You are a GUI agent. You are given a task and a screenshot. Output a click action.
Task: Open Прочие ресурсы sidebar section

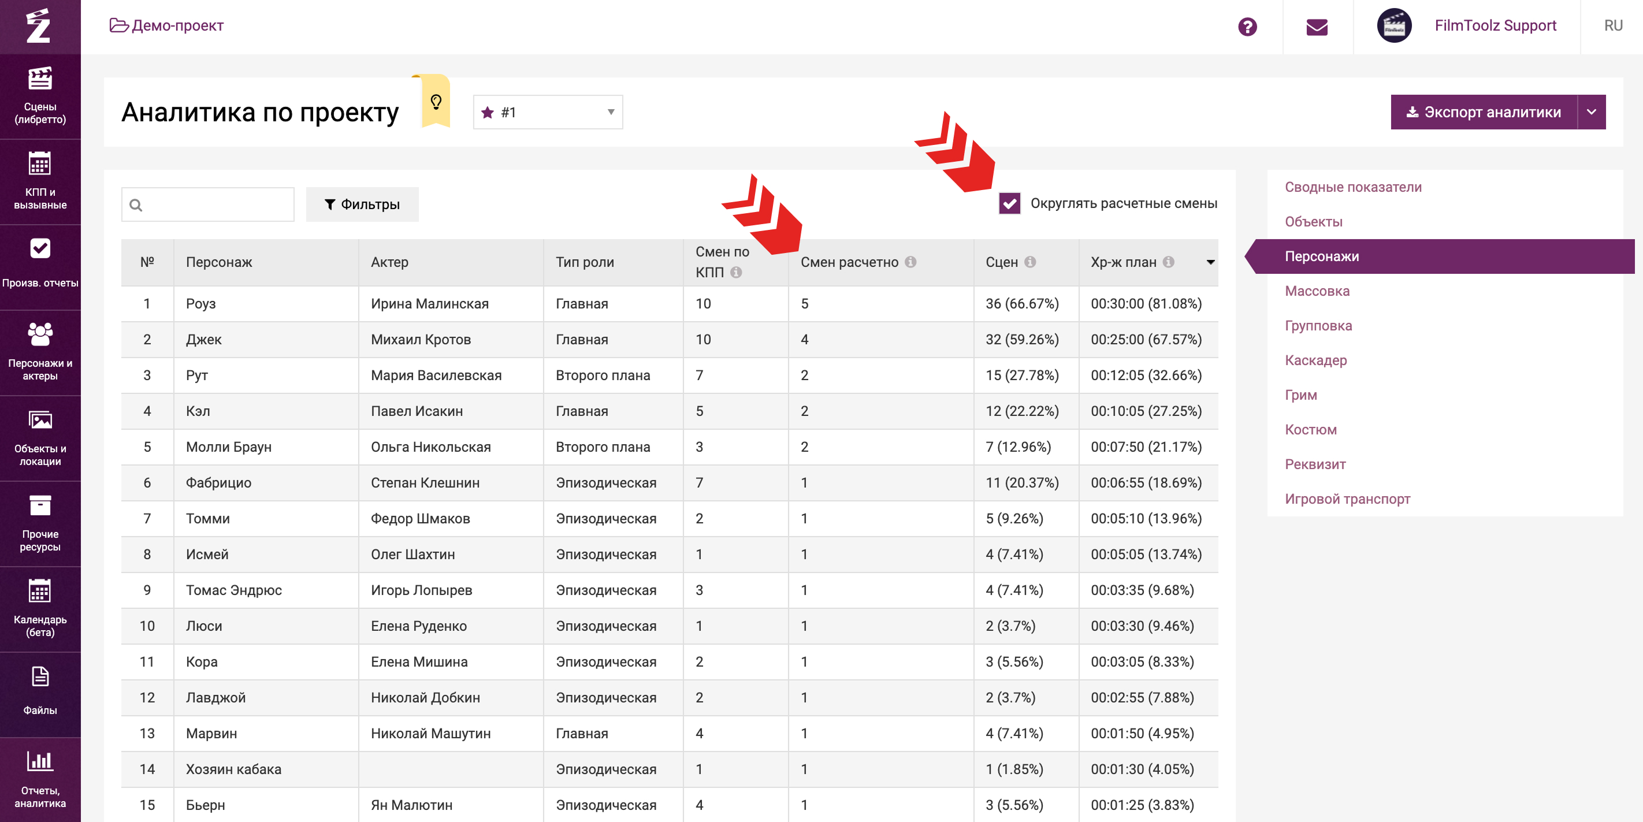pyautogui.click(x=40, y=523)
